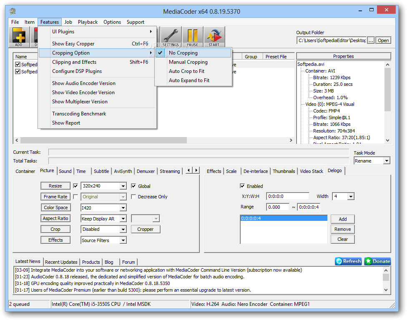Viewport: 407px width, 320px height.
Task: Open the Keep Display AR dropdown
Action: (123, 219)
